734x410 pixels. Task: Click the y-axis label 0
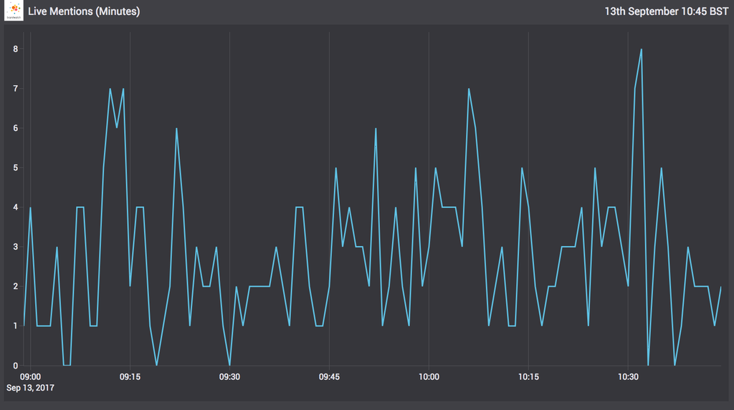(14, 366)
